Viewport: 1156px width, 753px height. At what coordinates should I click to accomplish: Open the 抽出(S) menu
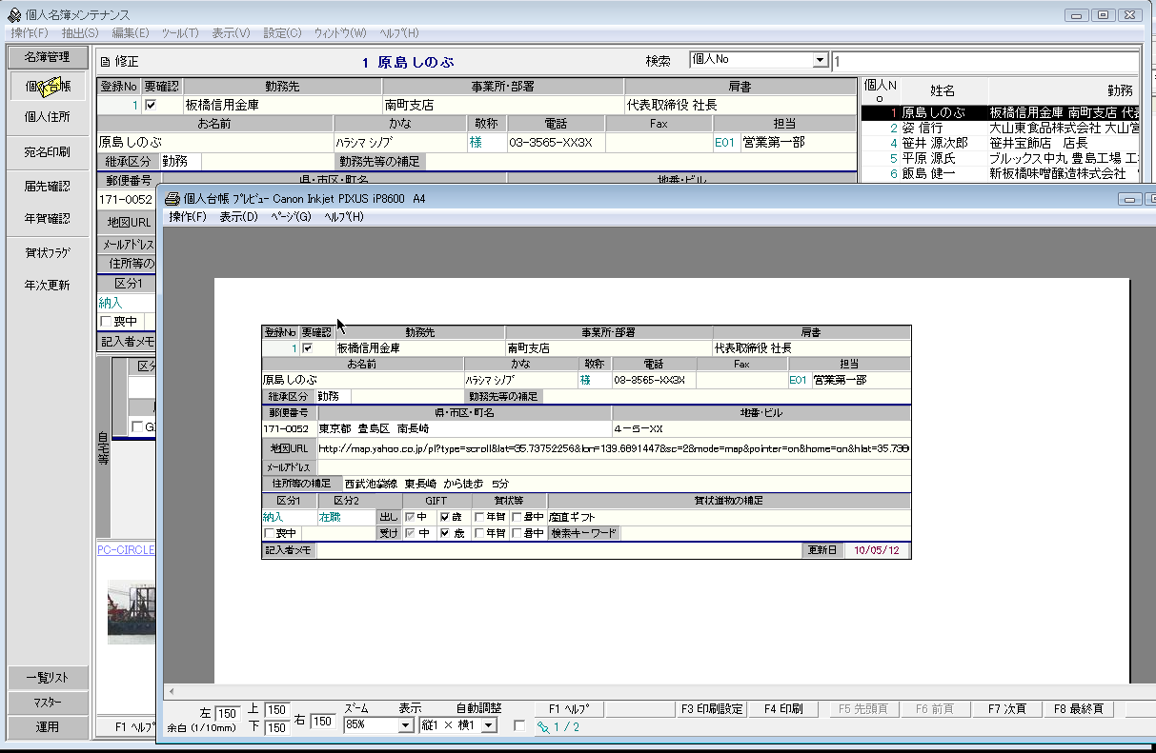[x=80, y=33]
